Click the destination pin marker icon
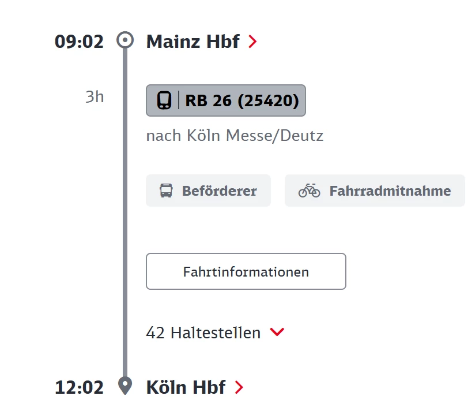The height and width of the screenshot is (418, 468). (125, 386)
